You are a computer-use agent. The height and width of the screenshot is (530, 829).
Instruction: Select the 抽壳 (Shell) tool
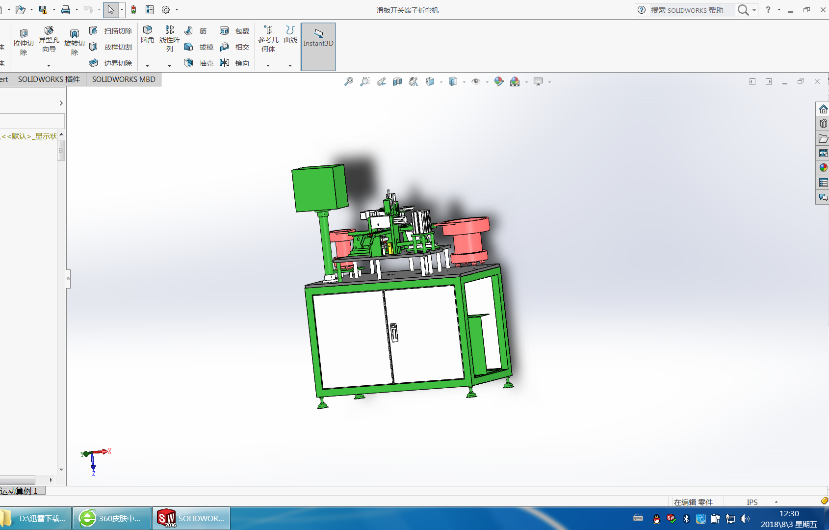(x=188, y=63)
